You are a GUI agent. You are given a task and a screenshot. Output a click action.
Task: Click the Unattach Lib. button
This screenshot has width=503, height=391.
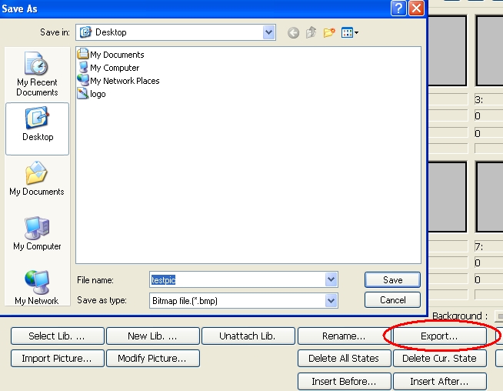pyautogui.click(x=248, y=336)
